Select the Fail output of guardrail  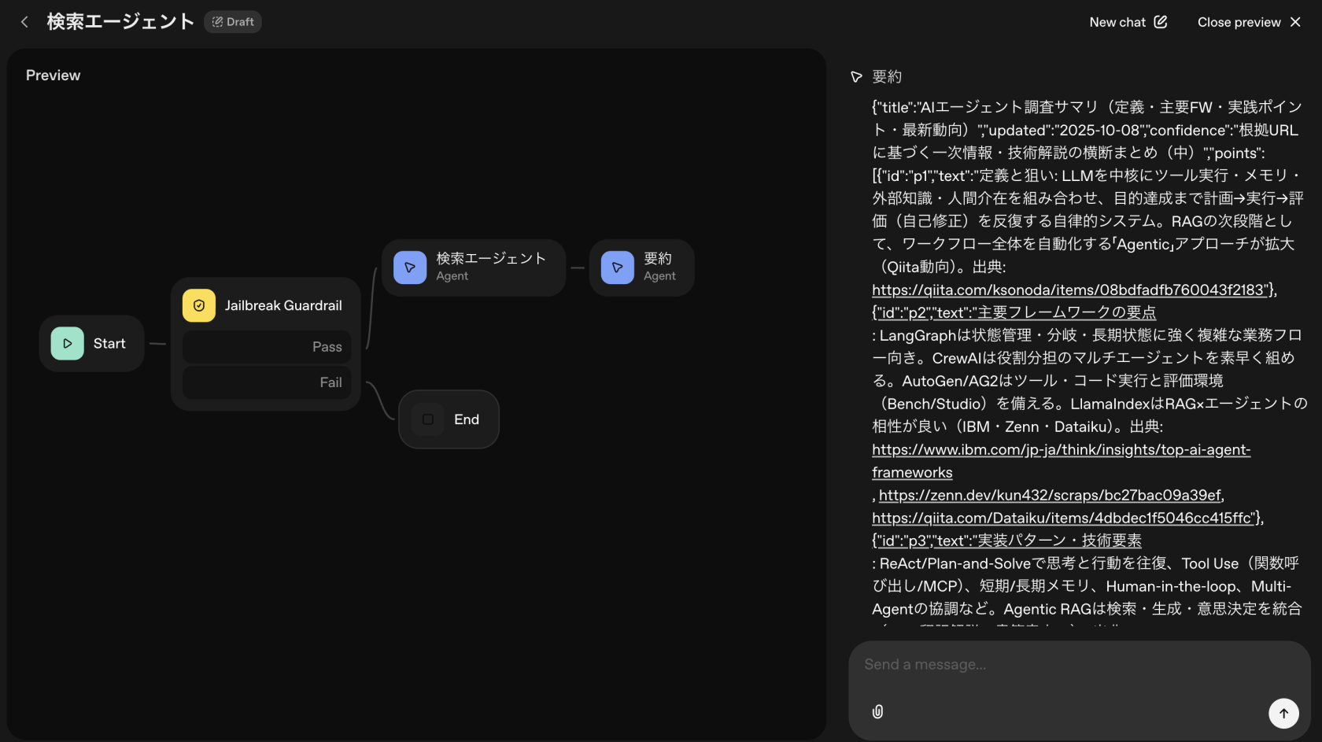coord(267,382)
